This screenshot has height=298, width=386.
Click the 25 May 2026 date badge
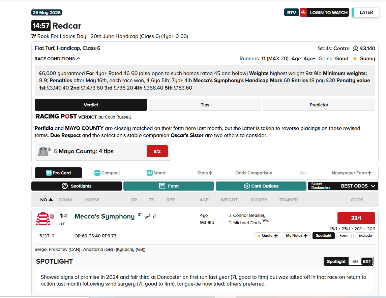click(x=47, y=12)
